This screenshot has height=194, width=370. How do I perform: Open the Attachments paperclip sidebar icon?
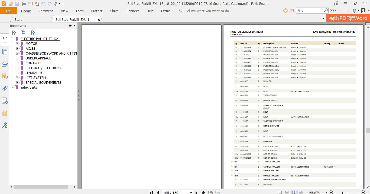(x=5, y=88)
